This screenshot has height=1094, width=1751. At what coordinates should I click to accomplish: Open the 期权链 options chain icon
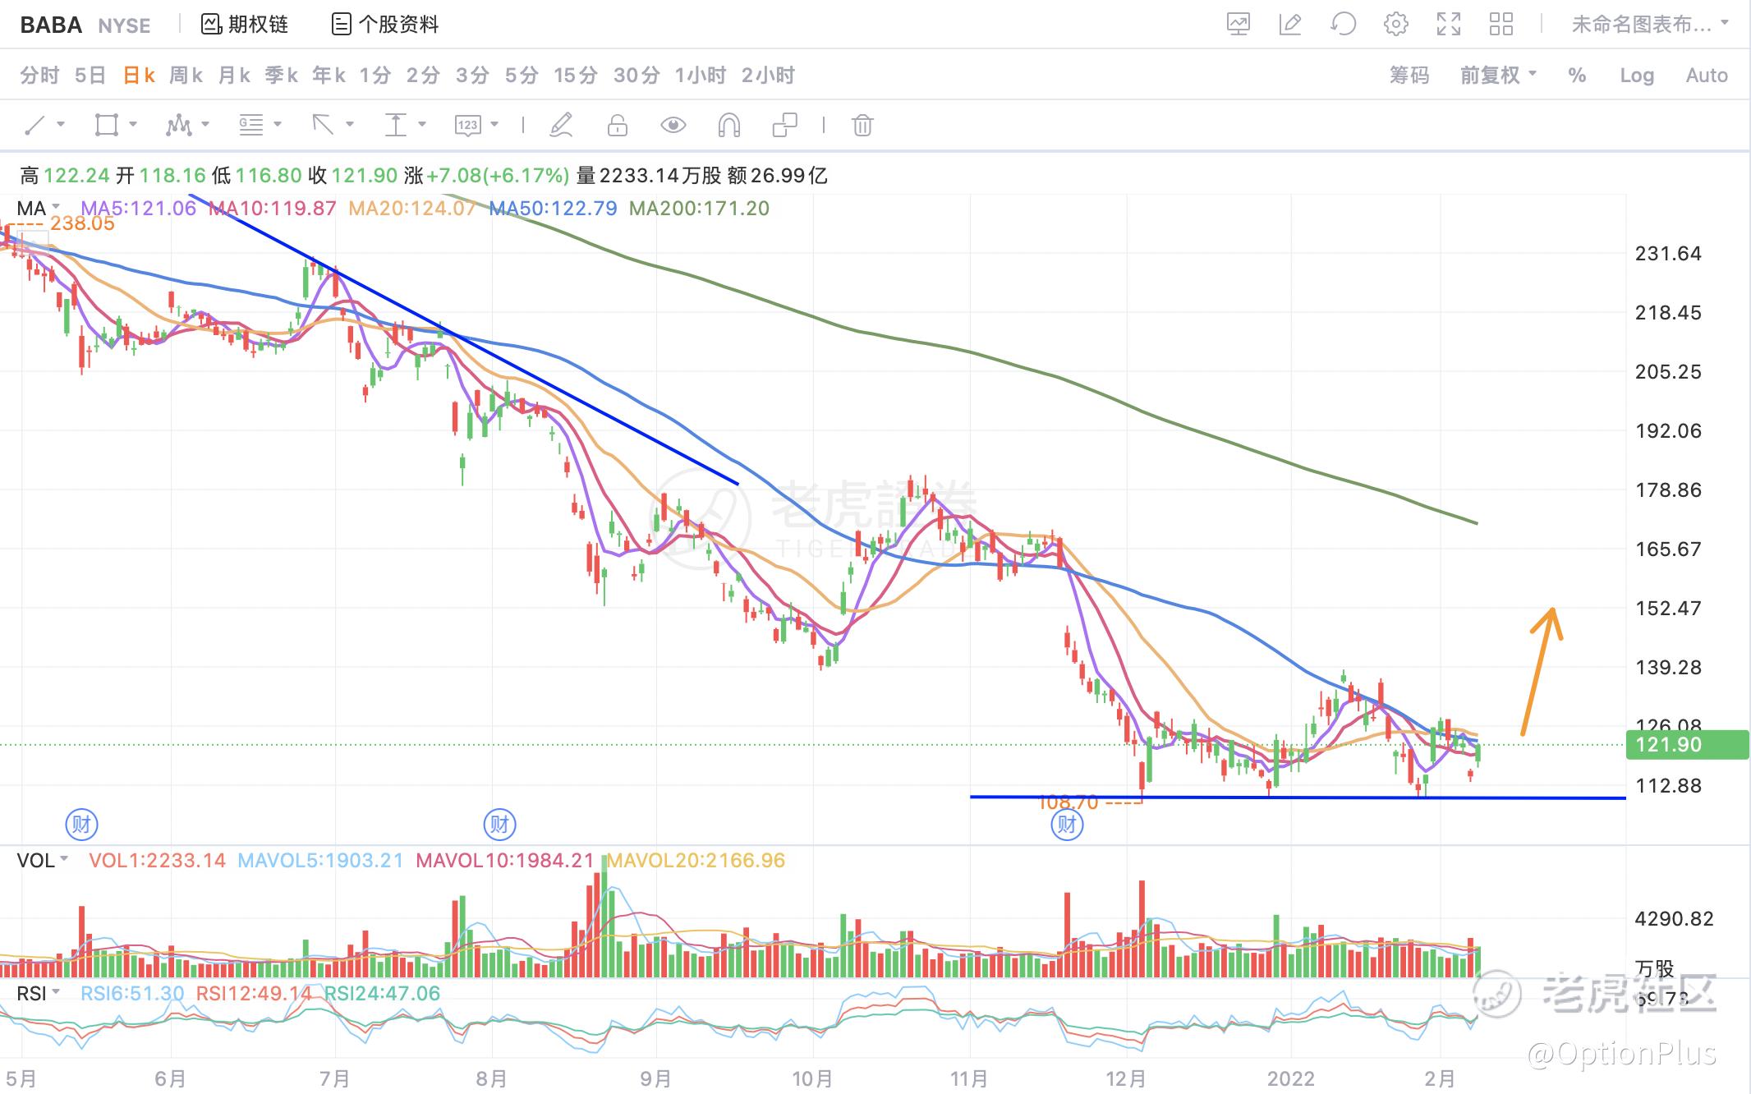211,25
